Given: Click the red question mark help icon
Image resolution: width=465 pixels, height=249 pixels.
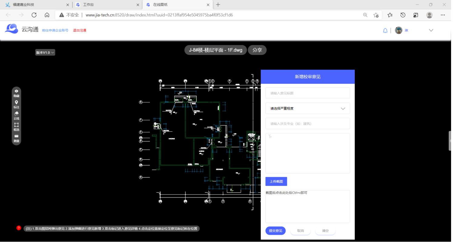Looking at the screenshot, I should (19, 228).
